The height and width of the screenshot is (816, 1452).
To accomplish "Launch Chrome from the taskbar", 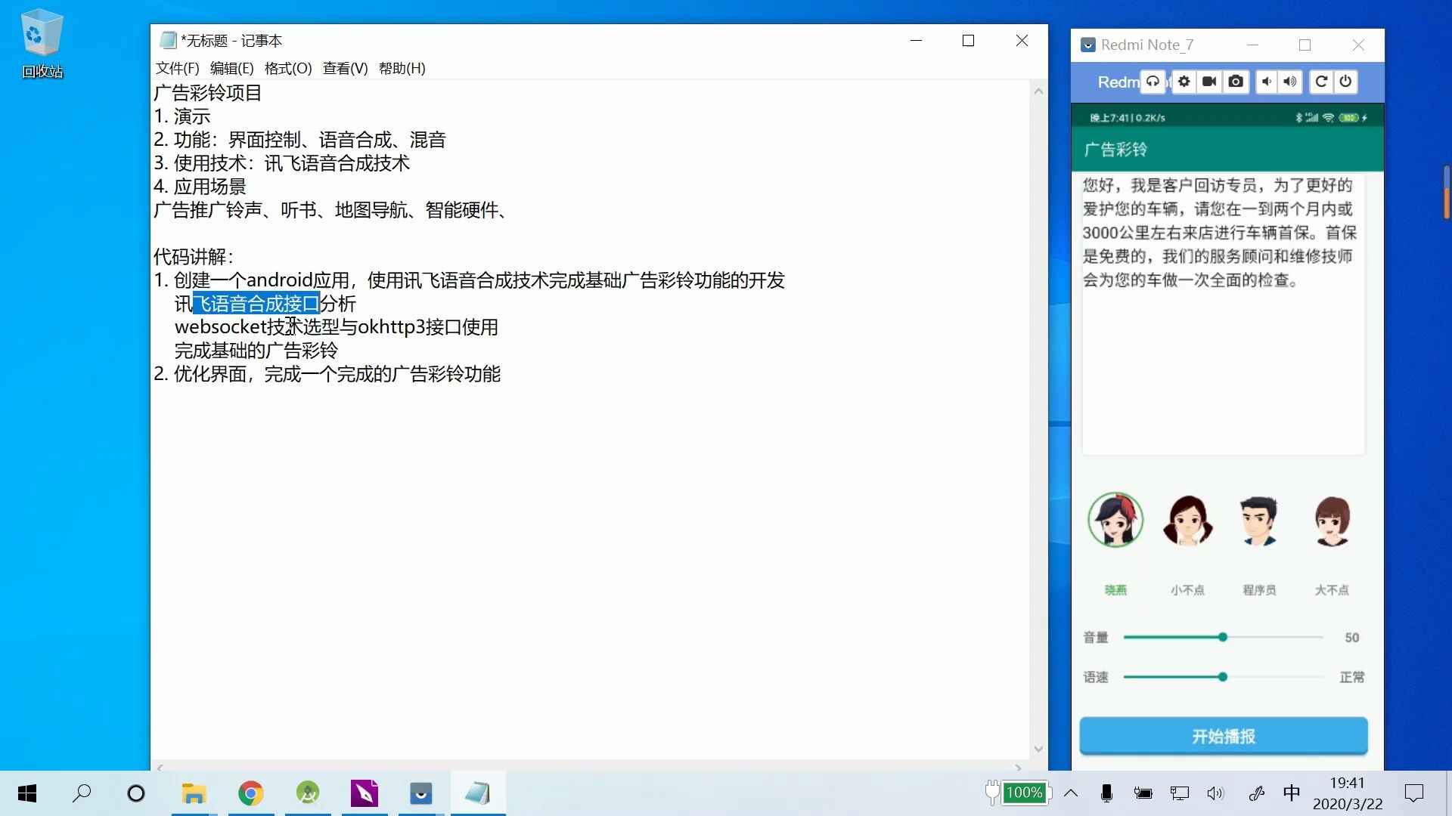I will coord(250,793).
